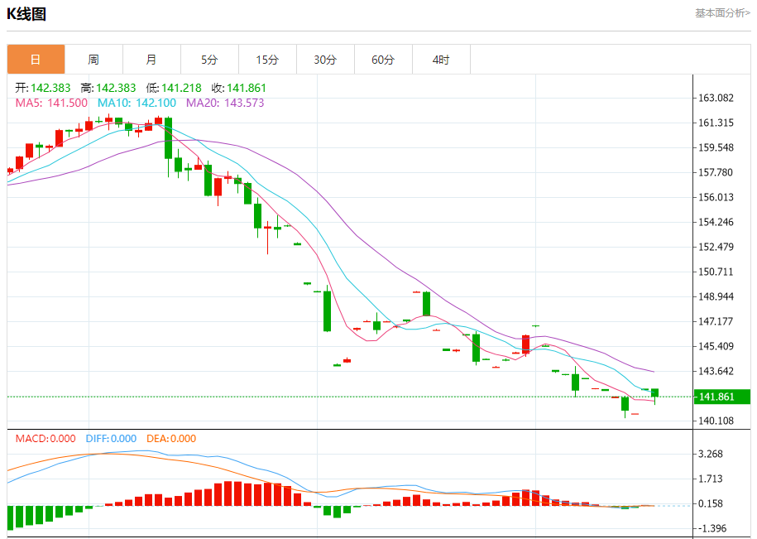Click the DIFF:0.000 indicator label
This screenshot has width=757, height=539.
(111, 439)
